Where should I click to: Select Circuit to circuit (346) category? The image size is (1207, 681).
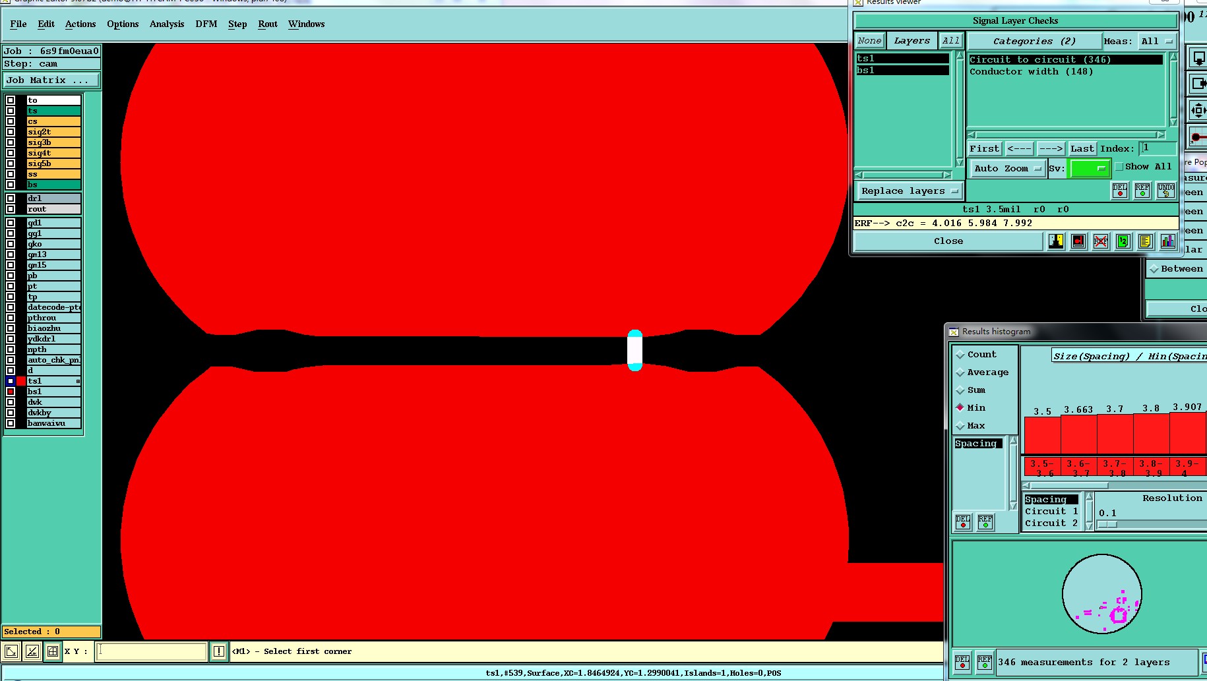(1065, 59)
